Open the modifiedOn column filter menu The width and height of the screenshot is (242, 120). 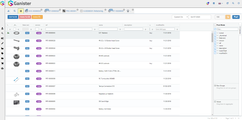[177, 29]
